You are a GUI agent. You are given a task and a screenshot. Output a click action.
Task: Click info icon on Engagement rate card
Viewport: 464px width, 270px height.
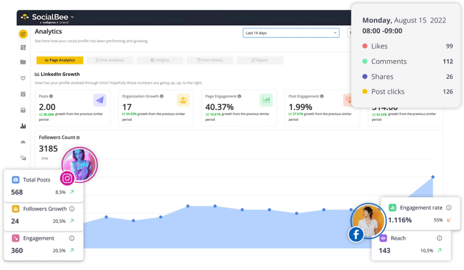[x=449, y=208]
